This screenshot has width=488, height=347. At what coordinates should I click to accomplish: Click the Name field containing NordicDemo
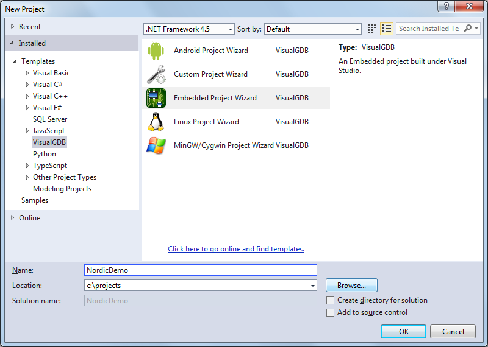coord(201,270)
